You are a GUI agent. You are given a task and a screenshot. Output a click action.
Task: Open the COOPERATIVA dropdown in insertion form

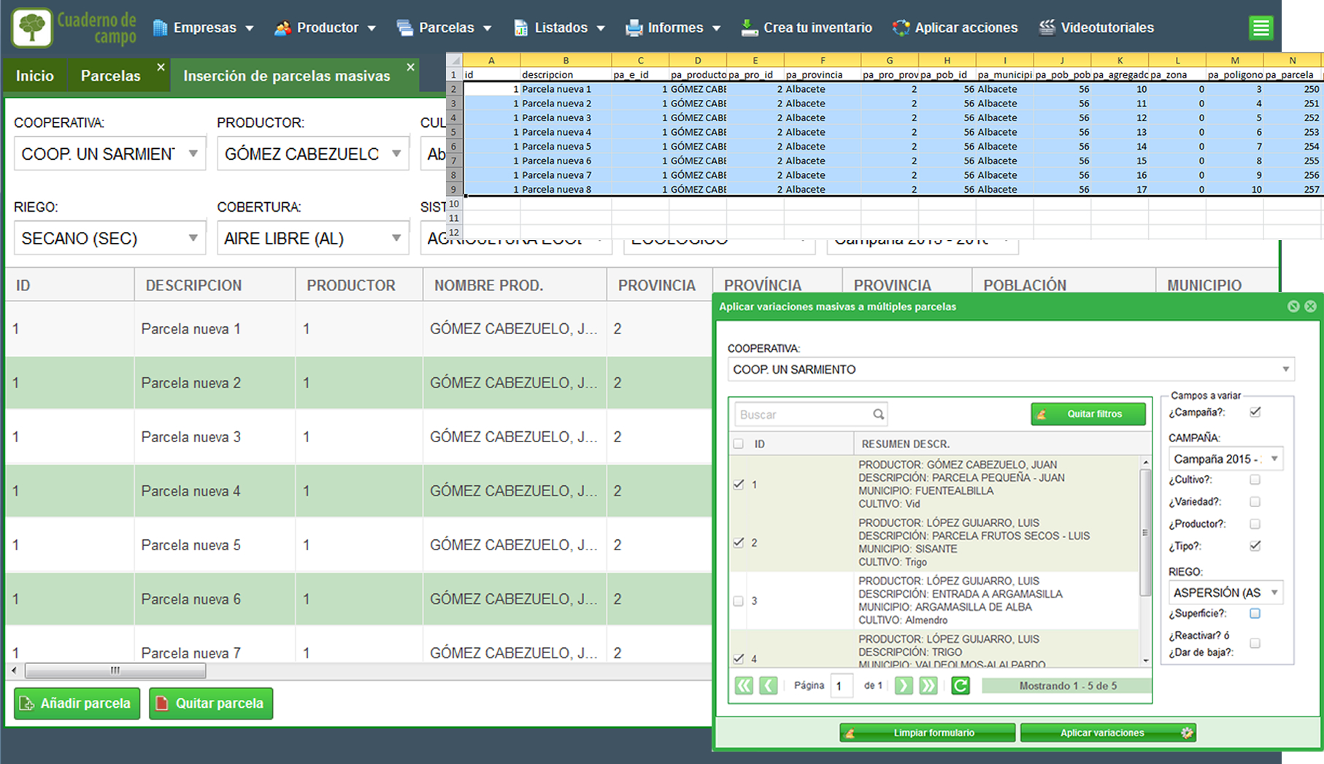click(x=109, y=154)
